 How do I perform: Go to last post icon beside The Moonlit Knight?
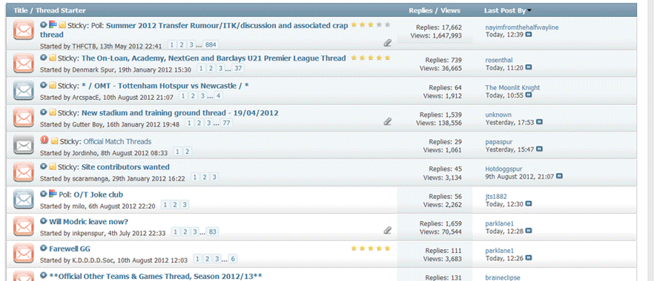tap(529, 95)
